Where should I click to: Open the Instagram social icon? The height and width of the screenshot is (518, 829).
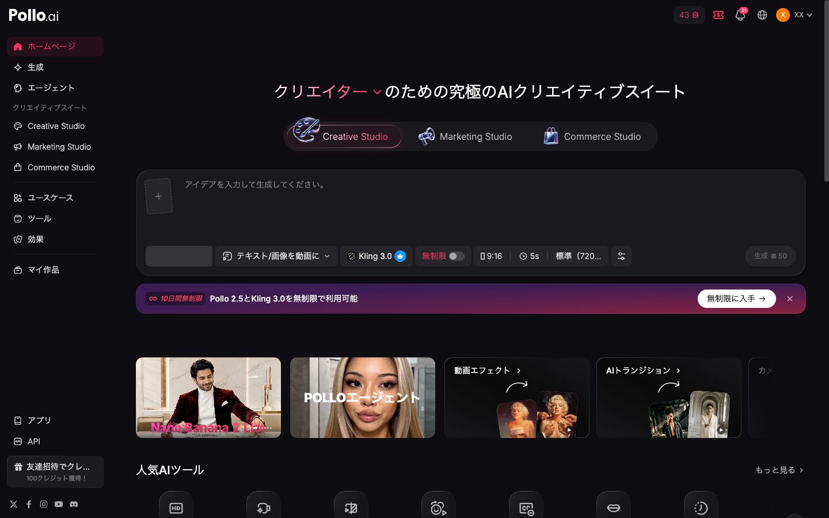coord(44,504)
